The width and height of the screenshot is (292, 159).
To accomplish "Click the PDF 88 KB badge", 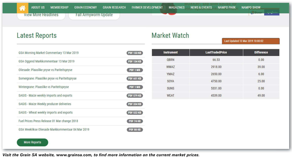I will [135, 130].
